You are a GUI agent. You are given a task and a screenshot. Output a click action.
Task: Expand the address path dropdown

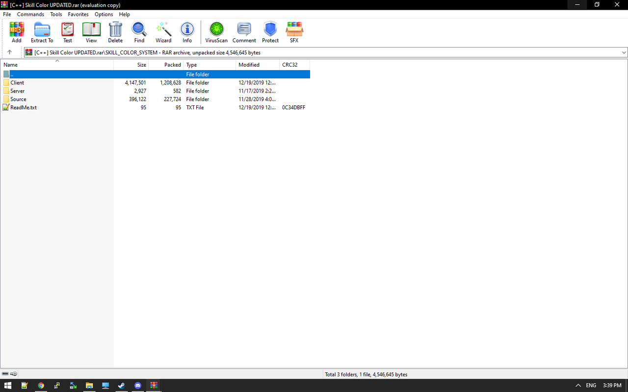click(624, 52)
